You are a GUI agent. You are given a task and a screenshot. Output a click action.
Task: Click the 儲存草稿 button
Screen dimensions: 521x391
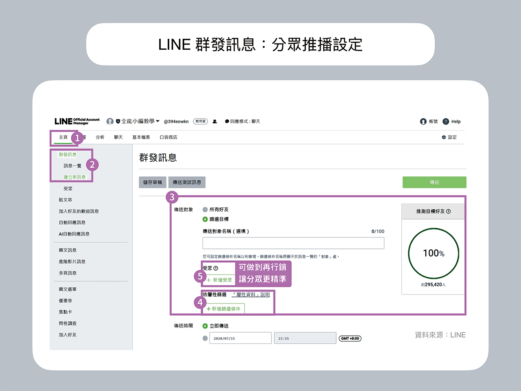(153, 182)
